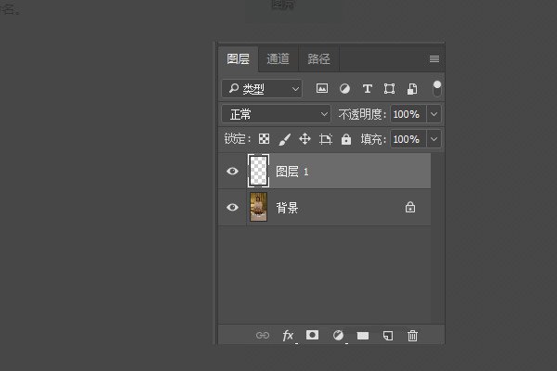Select the 背景 layer thumbnail
This screenshot has height=371, width=557.
click(258, 208)
